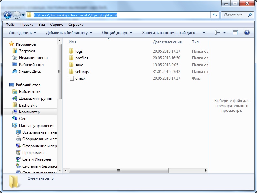Select the check file icon

pos(72,78)
